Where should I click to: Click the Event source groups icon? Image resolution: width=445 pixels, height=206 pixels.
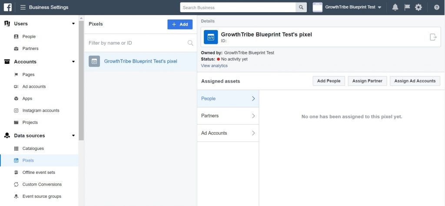point(16,196)
